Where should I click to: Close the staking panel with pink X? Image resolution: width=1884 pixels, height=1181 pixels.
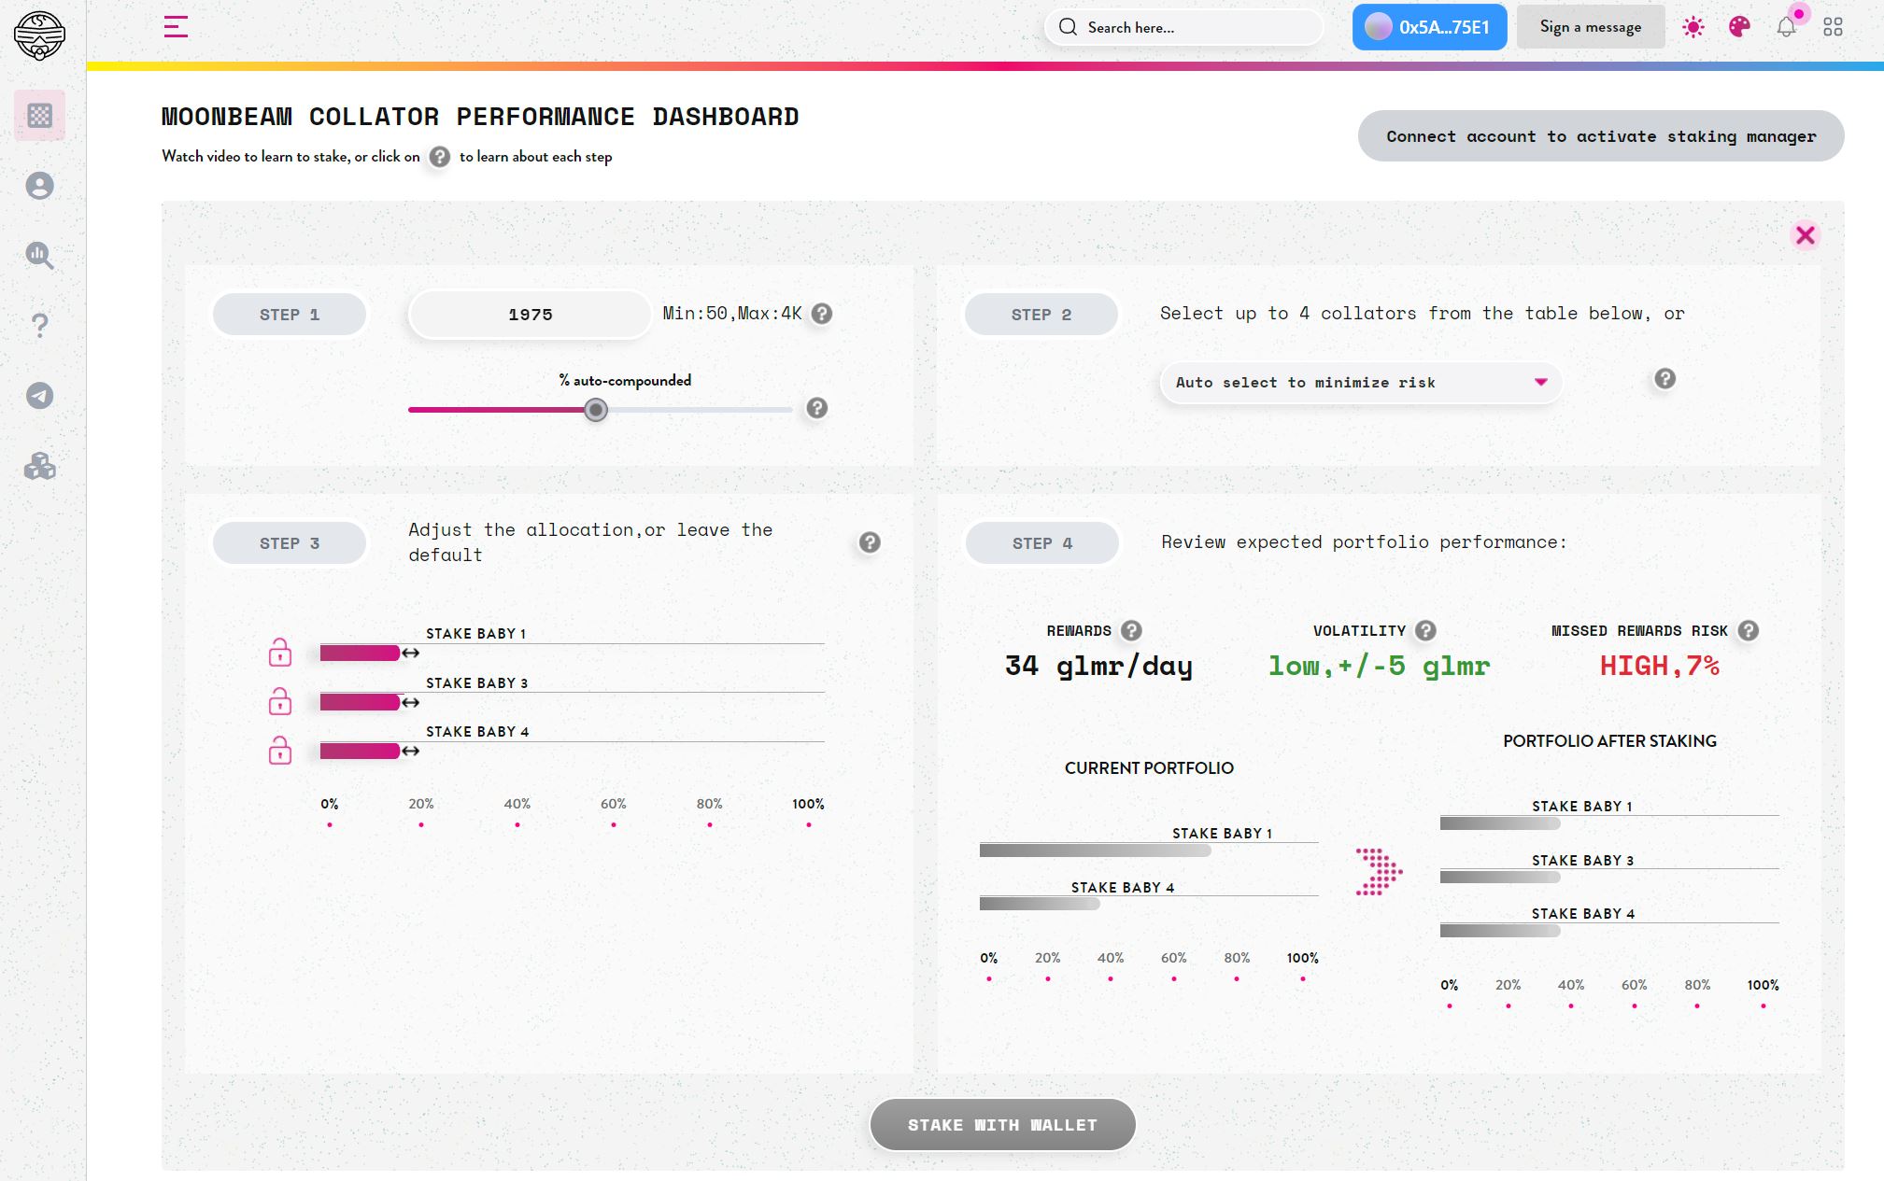tap(1806, 235)
